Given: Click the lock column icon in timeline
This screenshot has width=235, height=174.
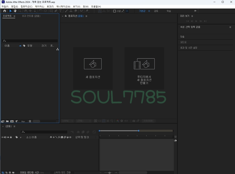Looking at the screenshot, I should [x=11, y=137].
